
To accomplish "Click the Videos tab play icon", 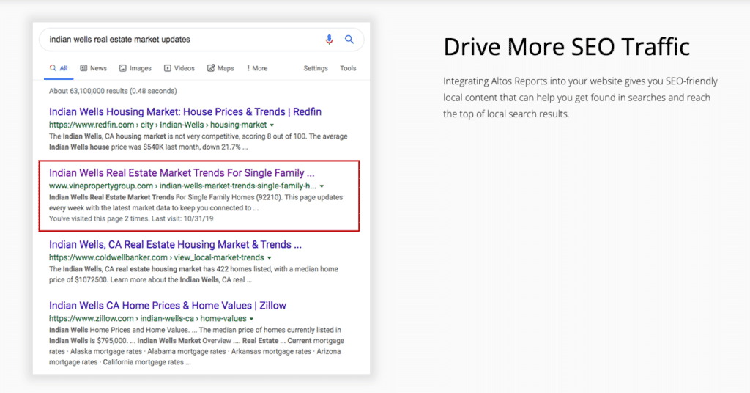I will click(168, 68).
